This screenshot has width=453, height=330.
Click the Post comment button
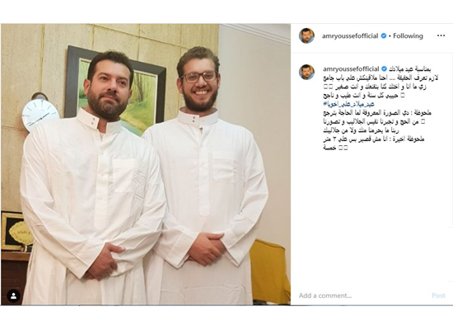point(438,295)
